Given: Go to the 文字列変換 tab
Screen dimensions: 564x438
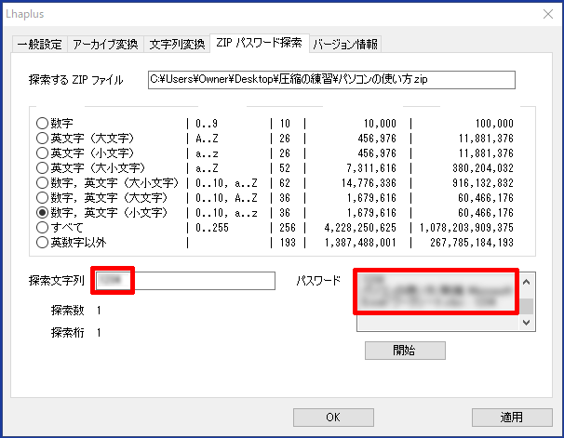Looking at the screenshot, I should pos(177,45).
